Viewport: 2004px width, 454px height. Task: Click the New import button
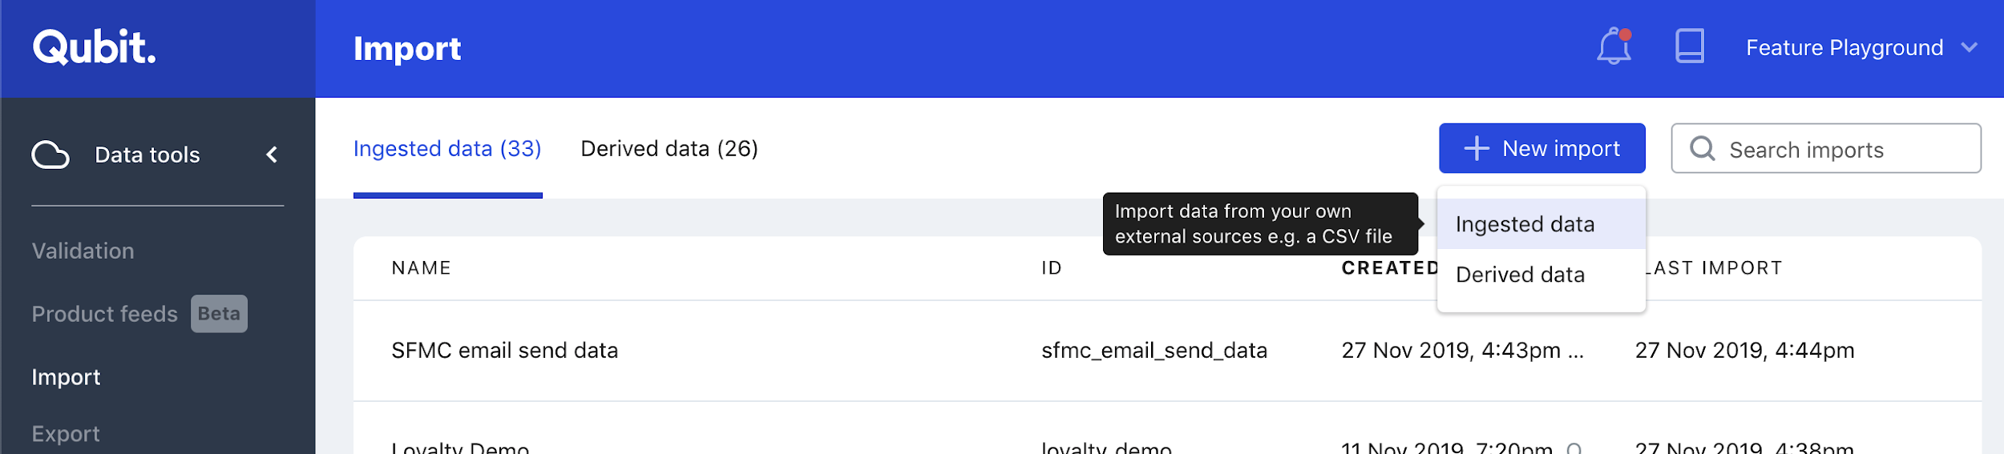tap(1541, 148)
